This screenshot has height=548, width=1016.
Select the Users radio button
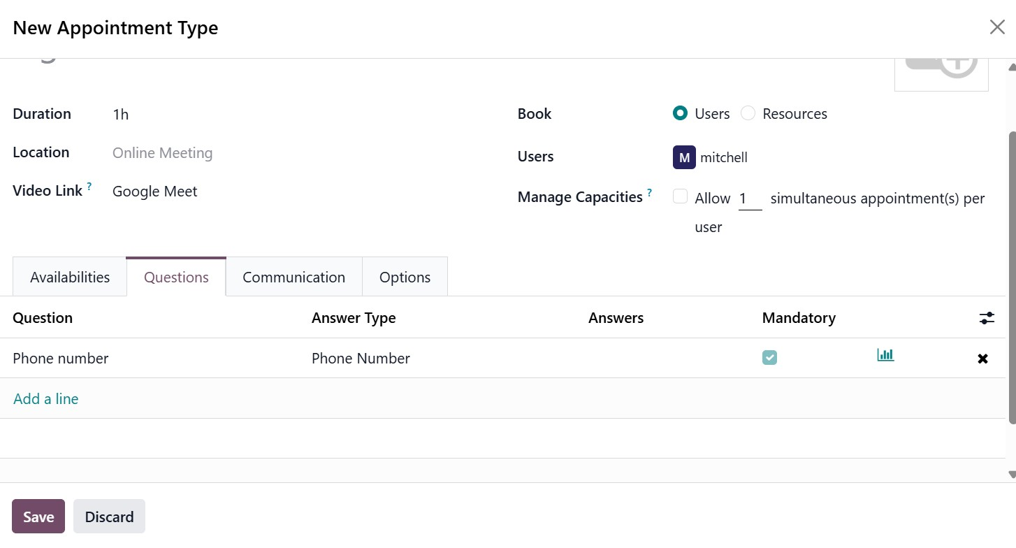tap(680, 113)
